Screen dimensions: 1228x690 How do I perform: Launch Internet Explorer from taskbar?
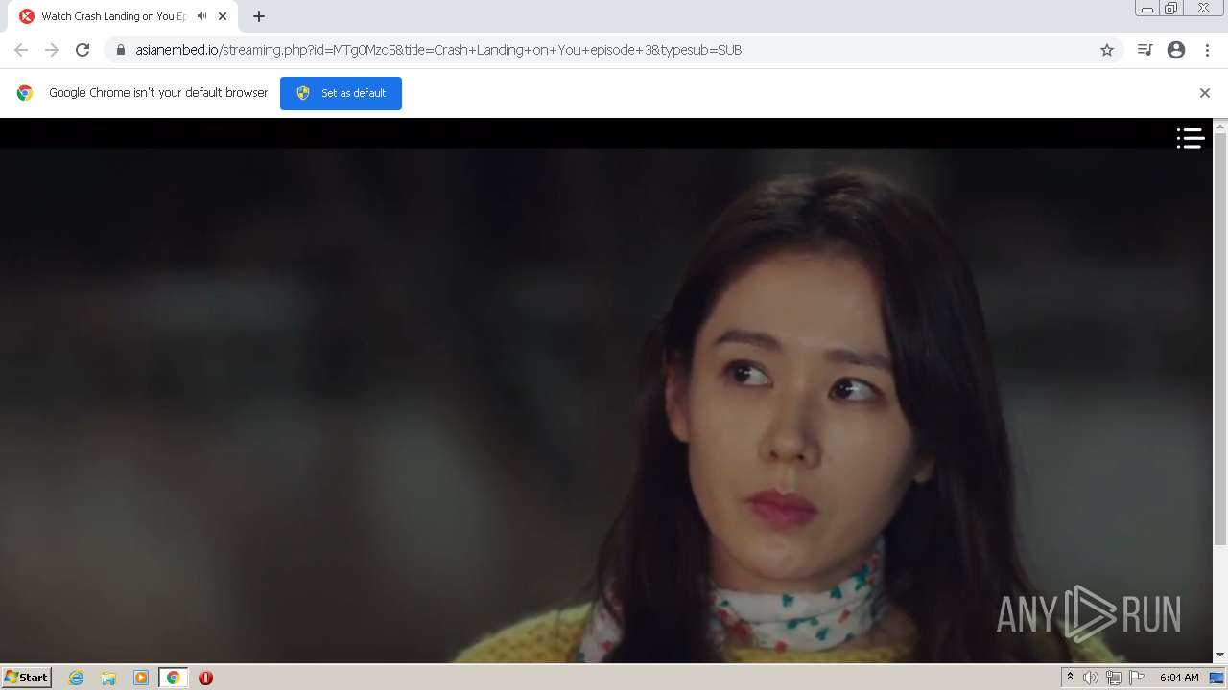point(77,678)
